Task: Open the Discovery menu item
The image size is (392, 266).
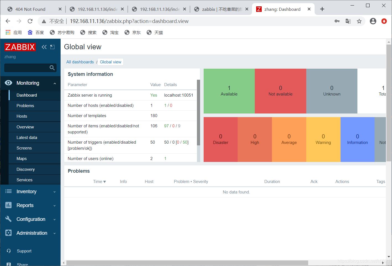Action: click(x=35, y=169)
